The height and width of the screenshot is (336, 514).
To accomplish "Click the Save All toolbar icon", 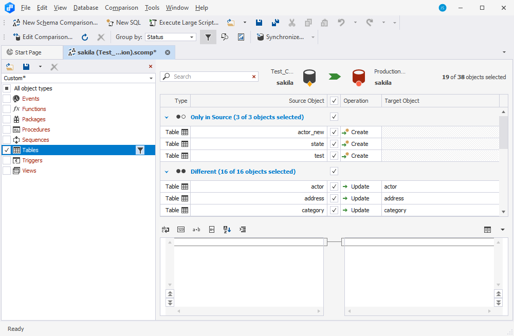I will point(276,23).
